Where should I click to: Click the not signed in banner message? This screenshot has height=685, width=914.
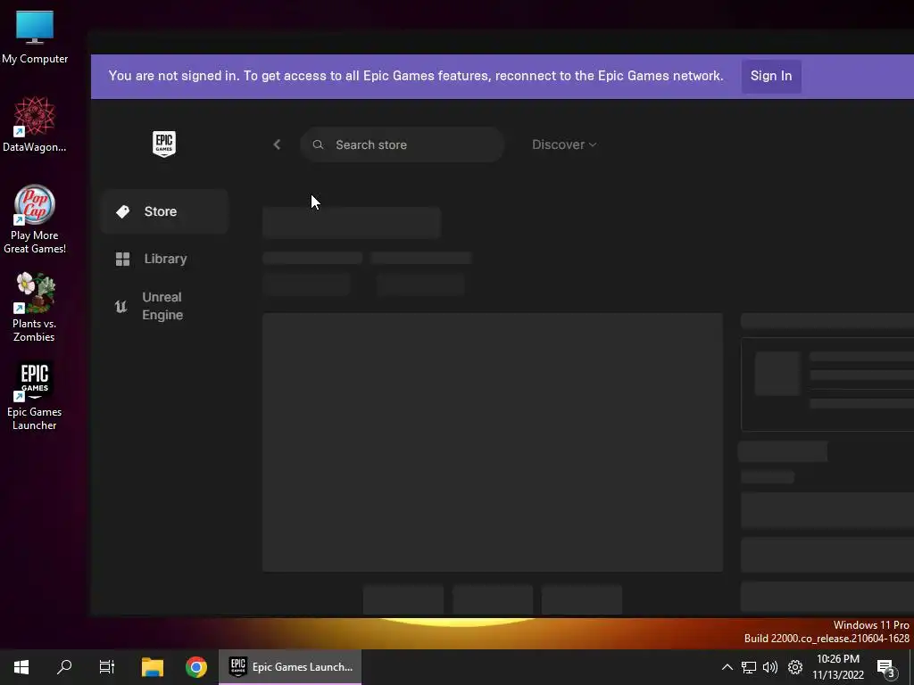tap(416, 76)
